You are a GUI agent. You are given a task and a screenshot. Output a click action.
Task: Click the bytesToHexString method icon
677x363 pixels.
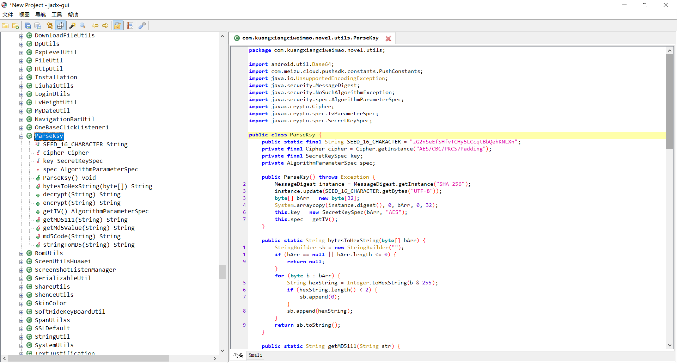[x=38, y=186]
